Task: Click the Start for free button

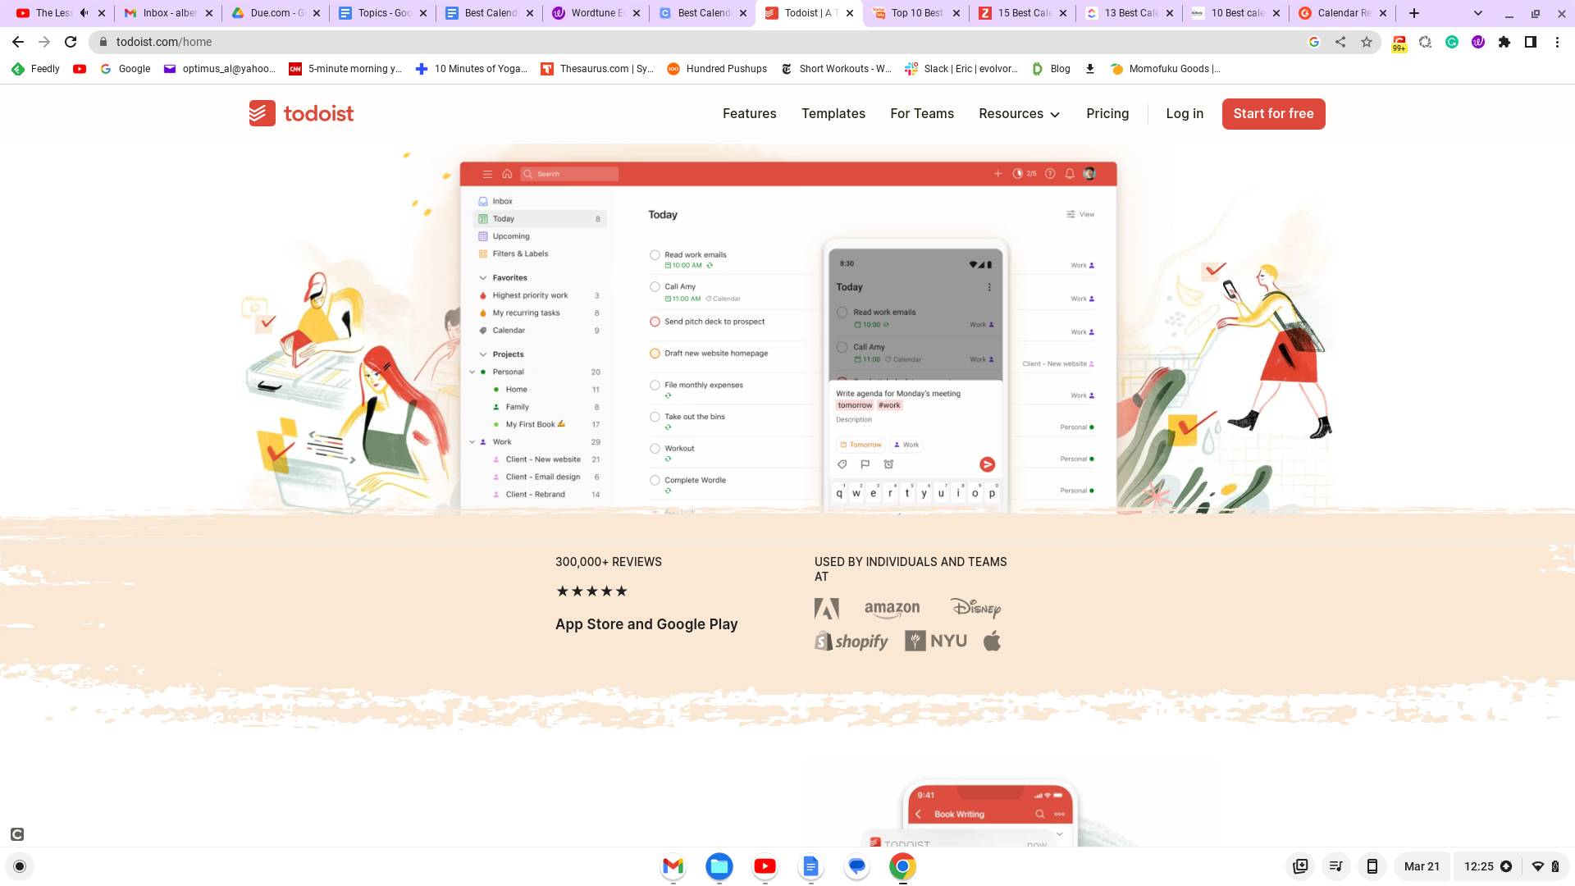Action: click(x=1274, y=113)
